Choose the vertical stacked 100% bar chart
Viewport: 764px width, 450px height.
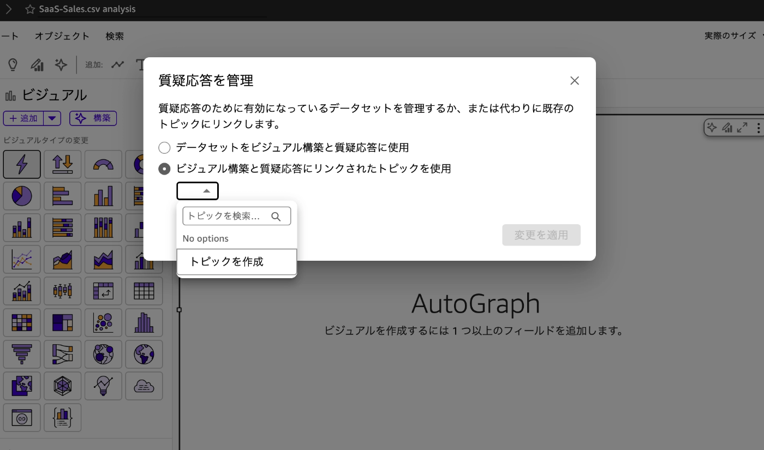(x=104, y=227)
